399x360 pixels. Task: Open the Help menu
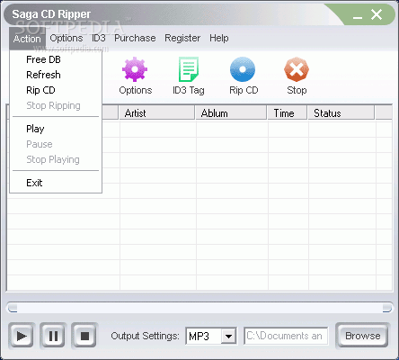(219, 38)
